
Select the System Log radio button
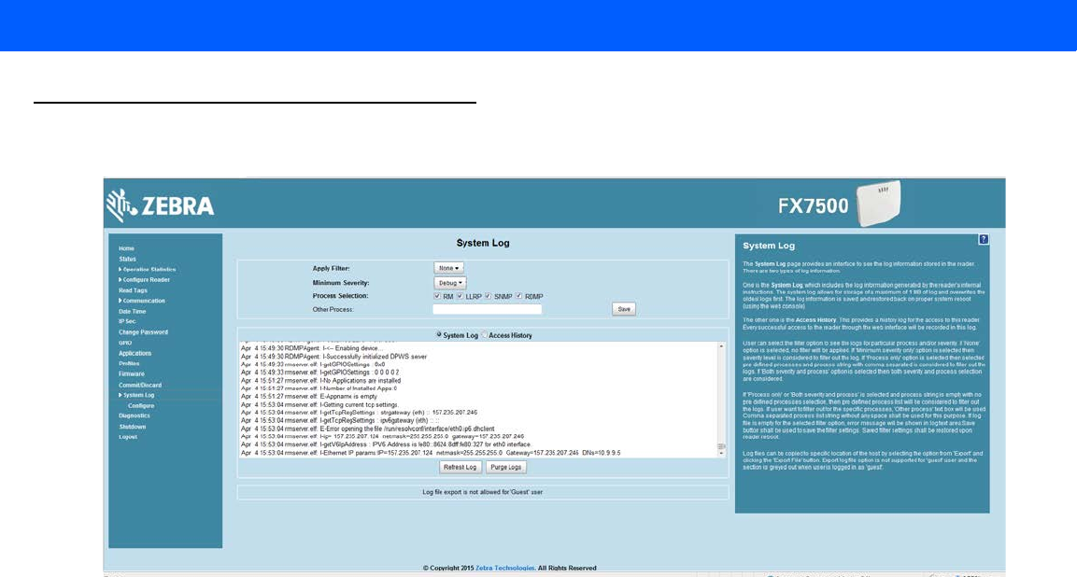[x=439, y=334]
